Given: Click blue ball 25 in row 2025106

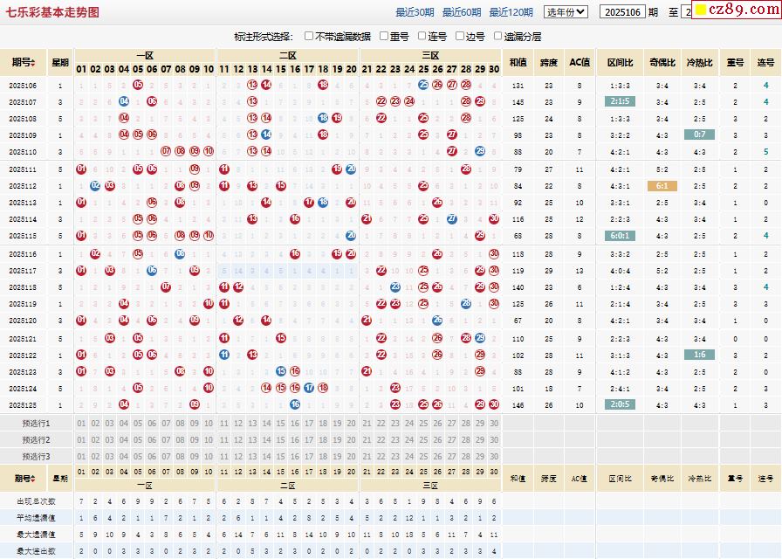Looking at the screenshot, I should pos(423,86).
